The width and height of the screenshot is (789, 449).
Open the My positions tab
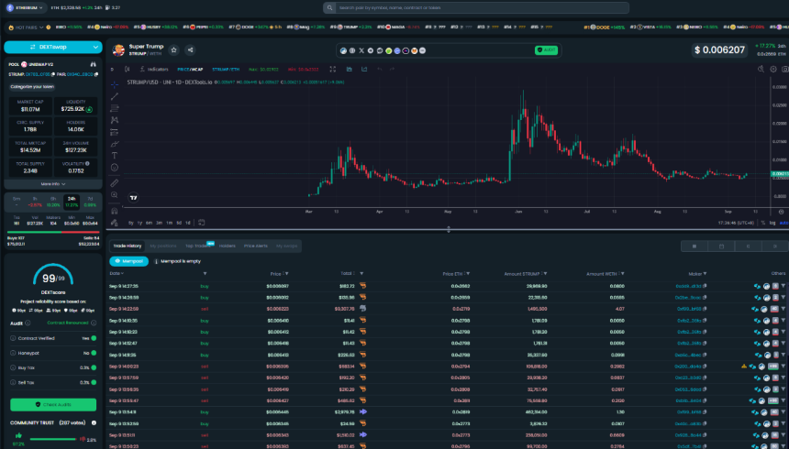[163, 246]
